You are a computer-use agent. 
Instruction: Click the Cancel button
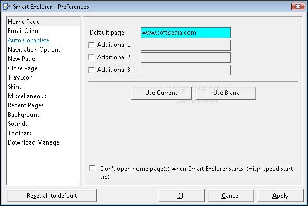pyautogui.click(x=231, y=196)
